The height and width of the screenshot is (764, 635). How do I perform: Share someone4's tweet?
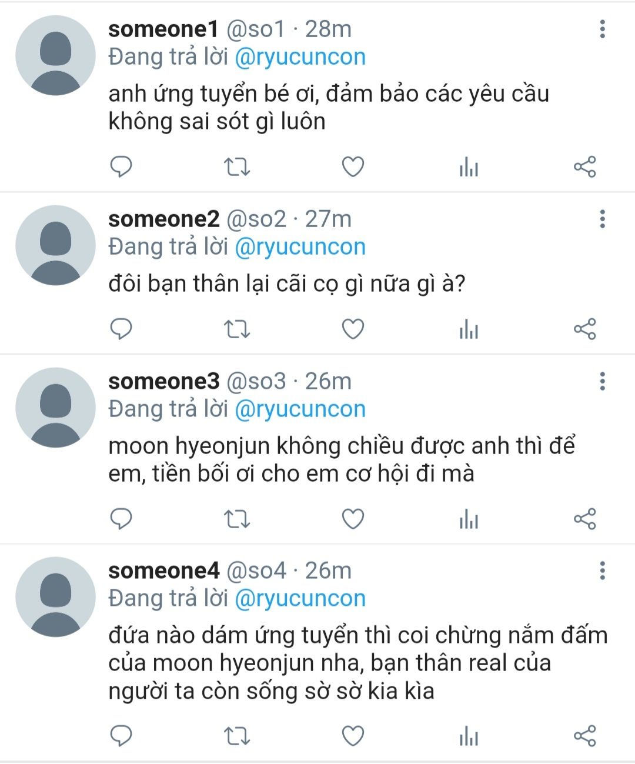click(x=584, y=736)
